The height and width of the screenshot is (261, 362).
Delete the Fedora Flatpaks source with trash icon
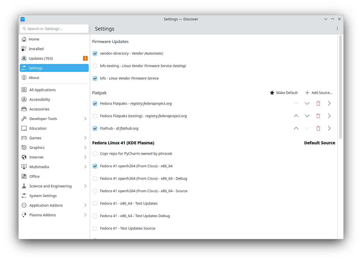point(318,104)
